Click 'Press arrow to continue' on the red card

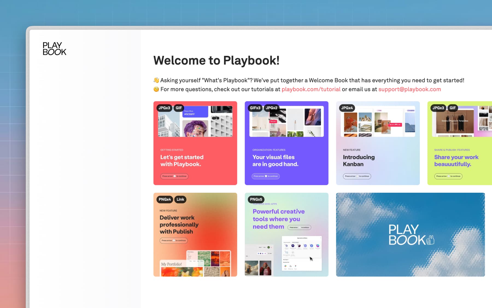pyautogui.click(x=174, y=176)
